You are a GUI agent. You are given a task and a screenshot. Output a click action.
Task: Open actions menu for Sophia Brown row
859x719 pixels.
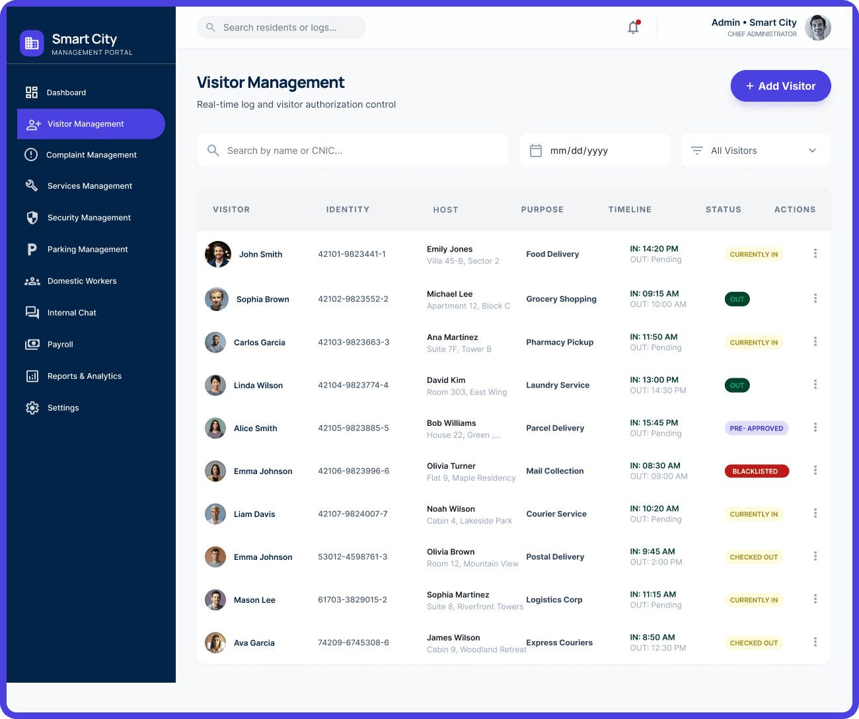pyautogui.click(x=815, y=298)
